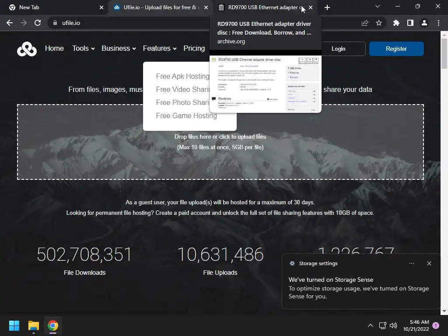Viewport: 448px width, 336px height.
Task: Select Free Game Hosting menu entry
Action: [186, 115]
